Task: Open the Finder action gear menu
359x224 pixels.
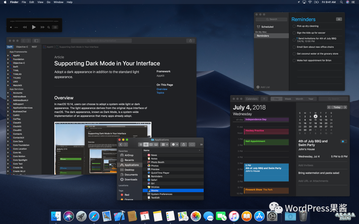Action: click(174, 145)
